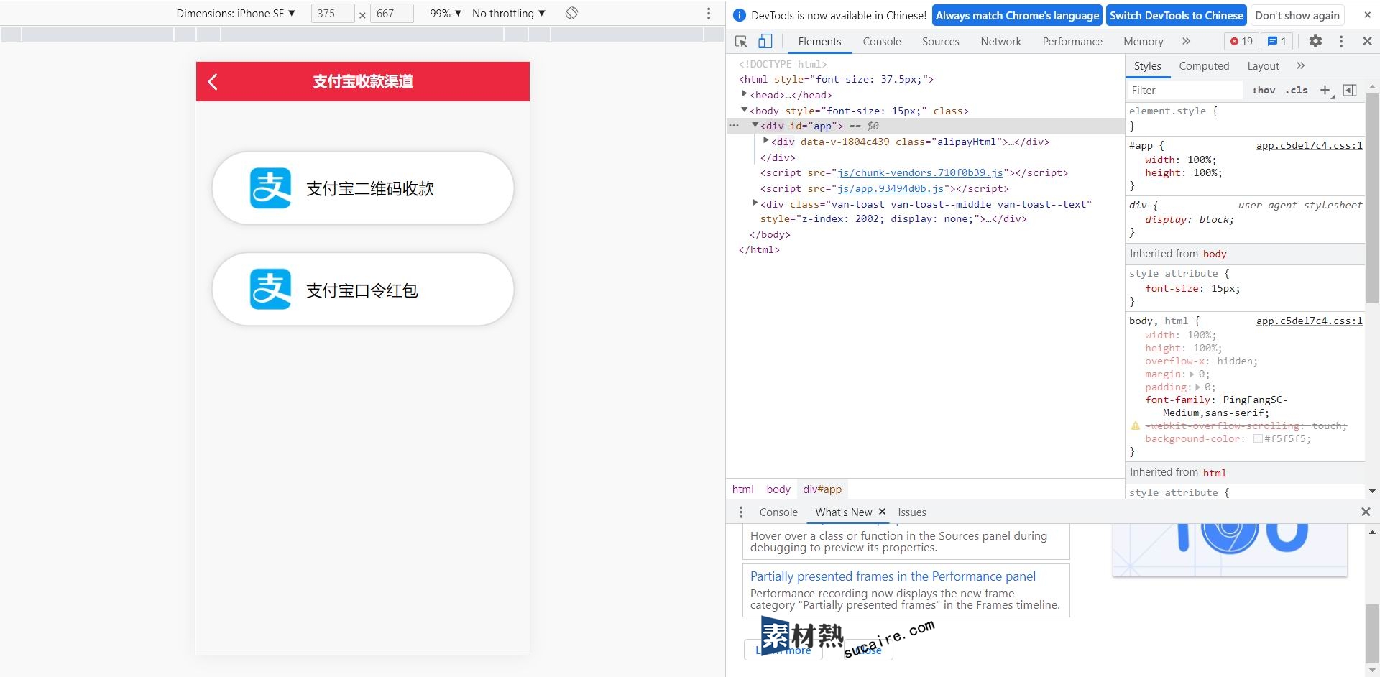This screenshot has height=677, width=1380.
Task: Add new style rule plus icon
Action: coord(1326,91)
